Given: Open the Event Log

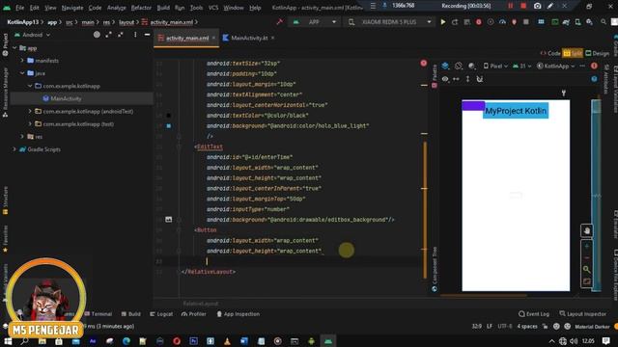Looking at the screenshot, I should 534,314.
